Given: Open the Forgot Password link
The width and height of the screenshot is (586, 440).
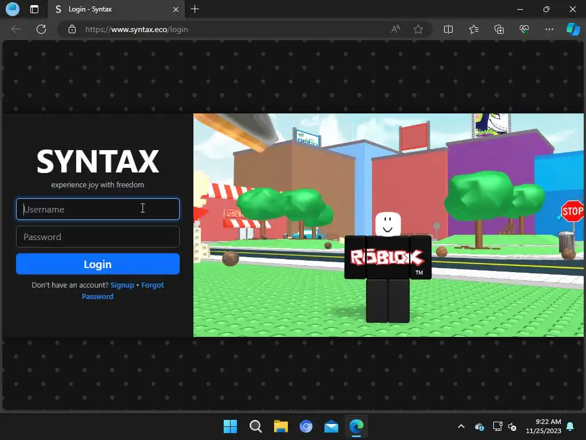Looking at the screenshot, I should coord(123,290).
